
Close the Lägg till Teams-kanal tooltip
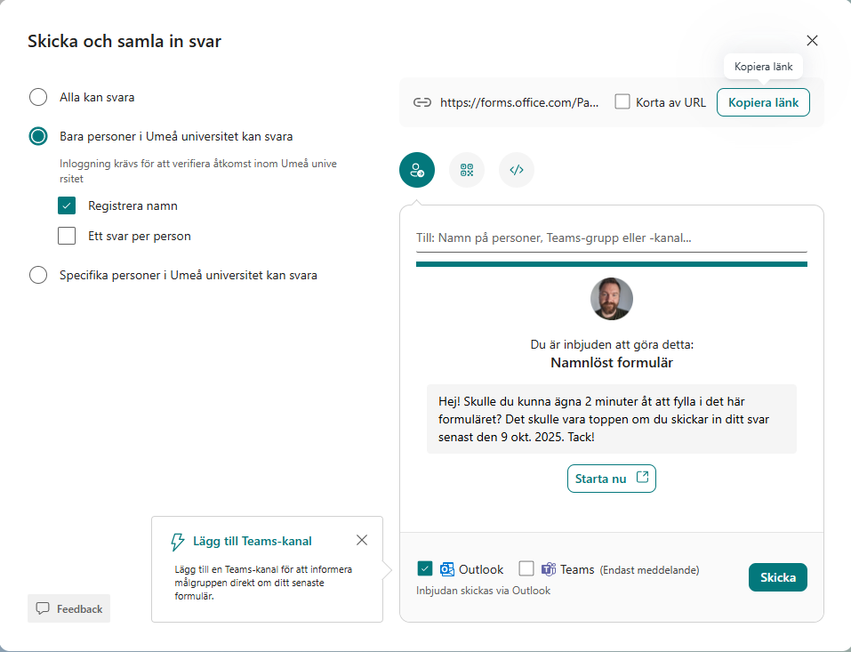pos(361,540)
